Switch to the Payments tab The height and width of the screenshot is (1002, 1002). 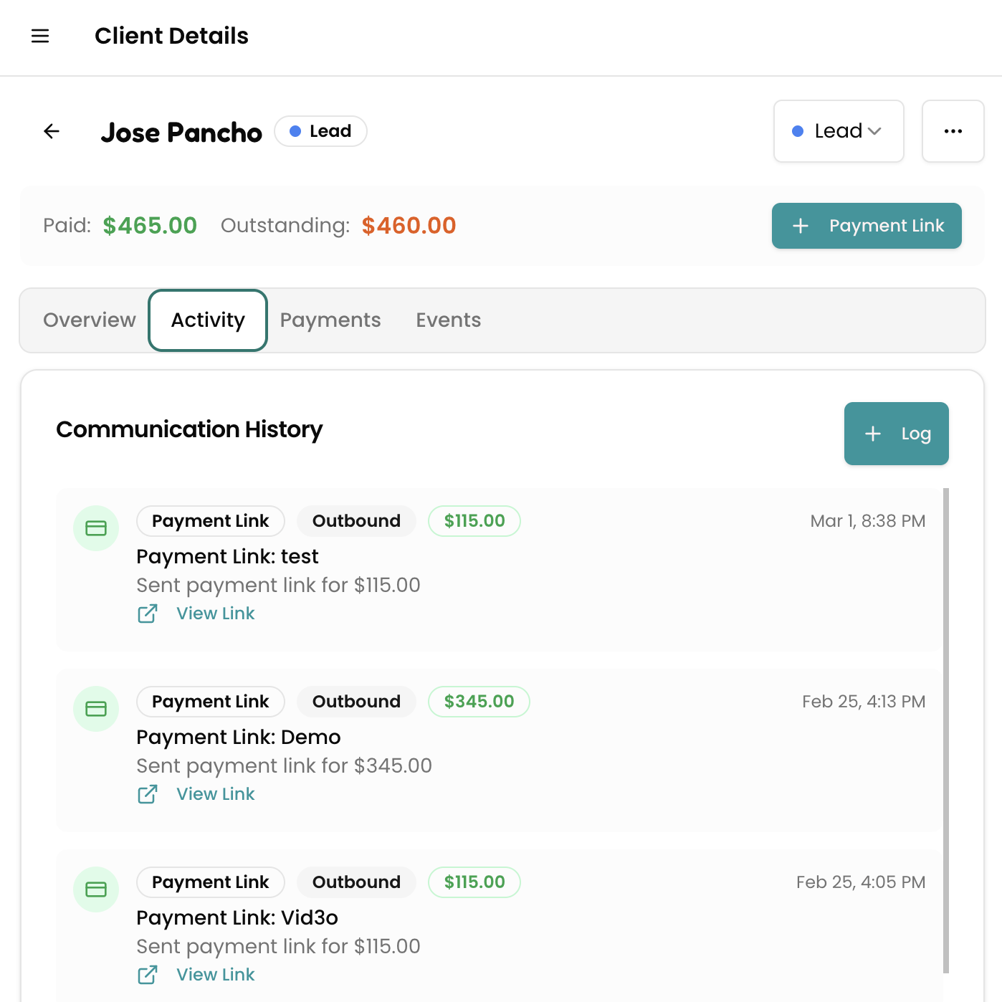tap(330, 320)
